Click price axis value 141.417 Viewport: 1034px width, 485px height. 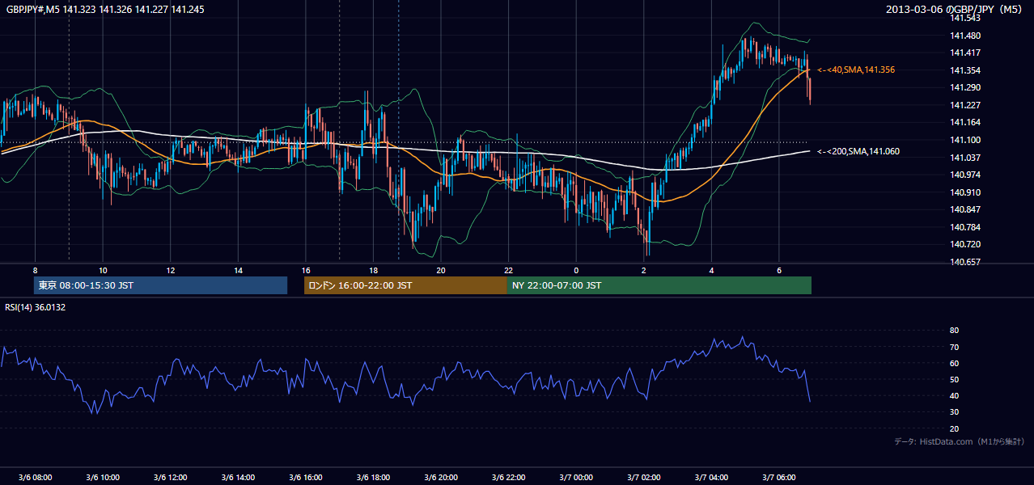coord(965,53)
